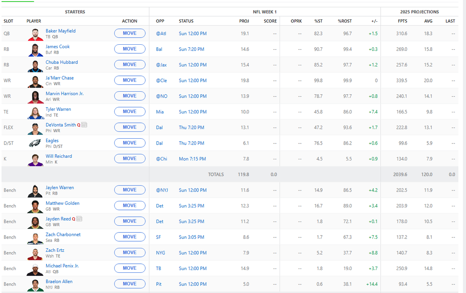Click the %ROST column header
Screen dimensions: 466x293
[345, 21]
